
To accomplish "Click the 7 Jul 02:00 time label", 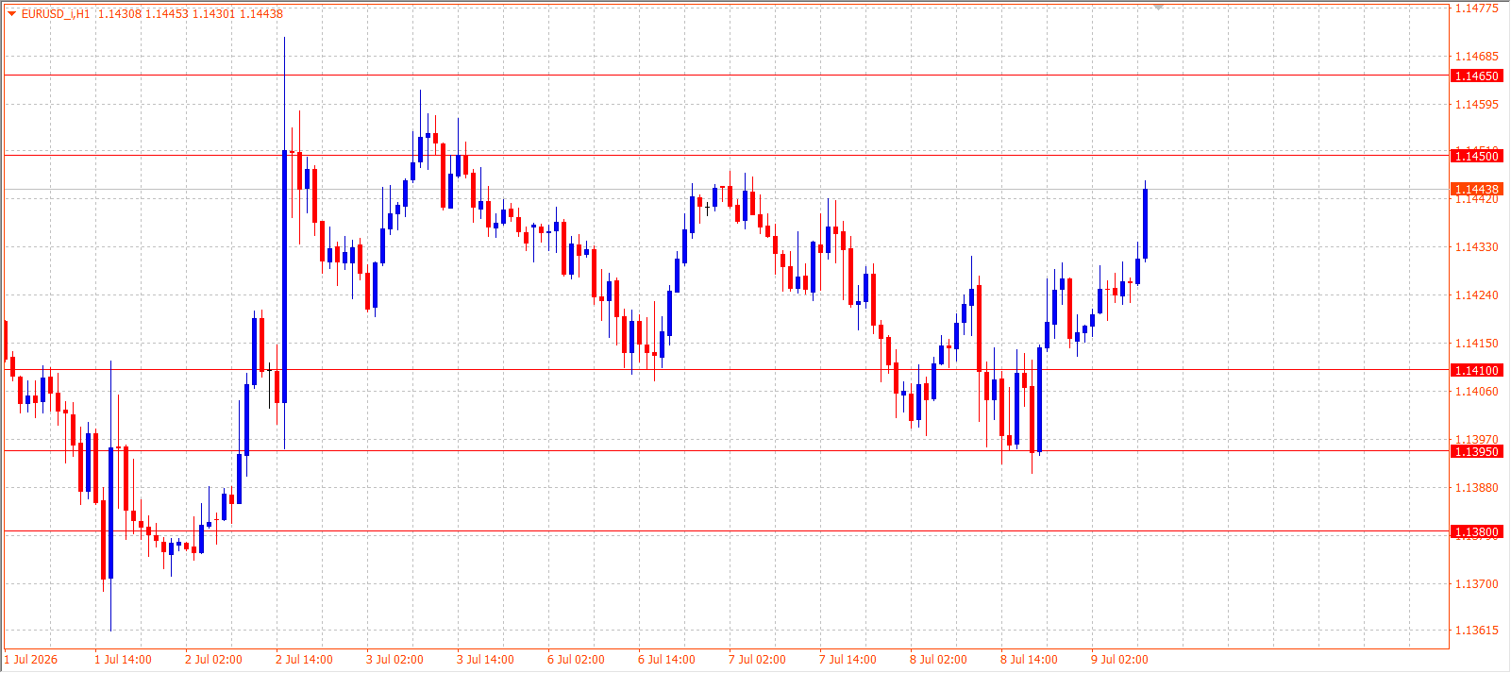I will click(757, 660).
